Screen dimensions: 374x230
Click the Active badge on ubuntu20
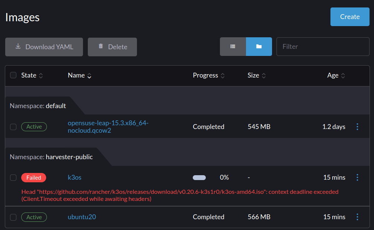[x=34, y=217]
